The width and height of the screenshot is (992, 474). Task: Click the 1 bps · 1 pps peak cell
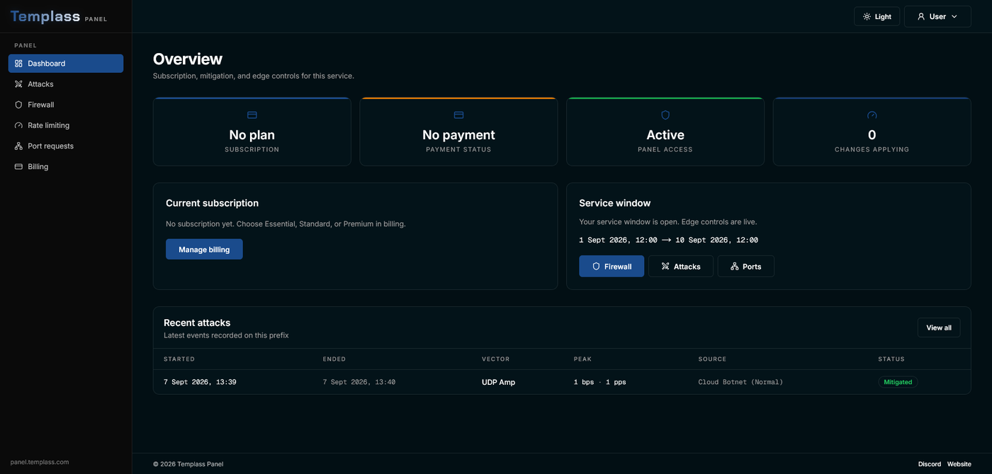(x=600, y=382)
